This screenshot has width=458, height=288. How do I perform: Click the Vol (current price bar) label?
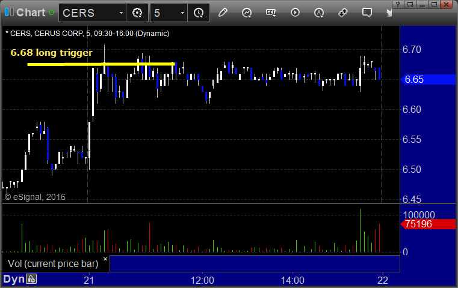click(53, 263)
